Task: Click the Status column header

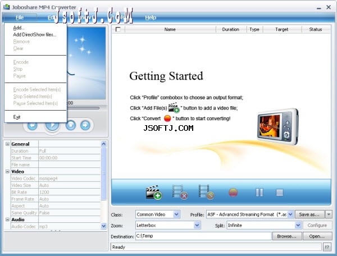Action: point(316,29)
